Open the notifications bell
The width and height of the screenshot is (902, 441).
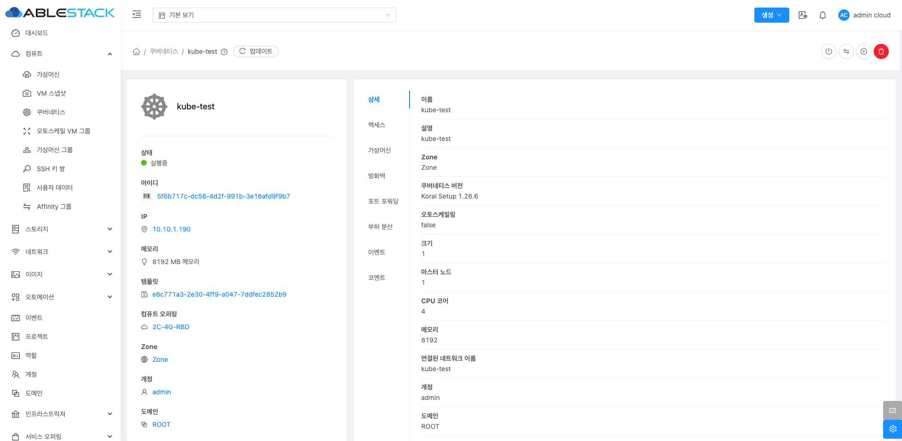point(822,15)
